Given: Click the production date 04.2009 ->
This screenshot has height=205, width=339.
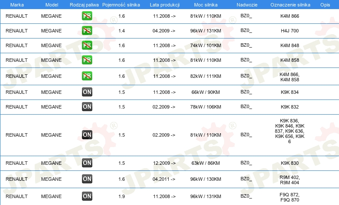Looking at the screenshot, I should pos(164,31).
